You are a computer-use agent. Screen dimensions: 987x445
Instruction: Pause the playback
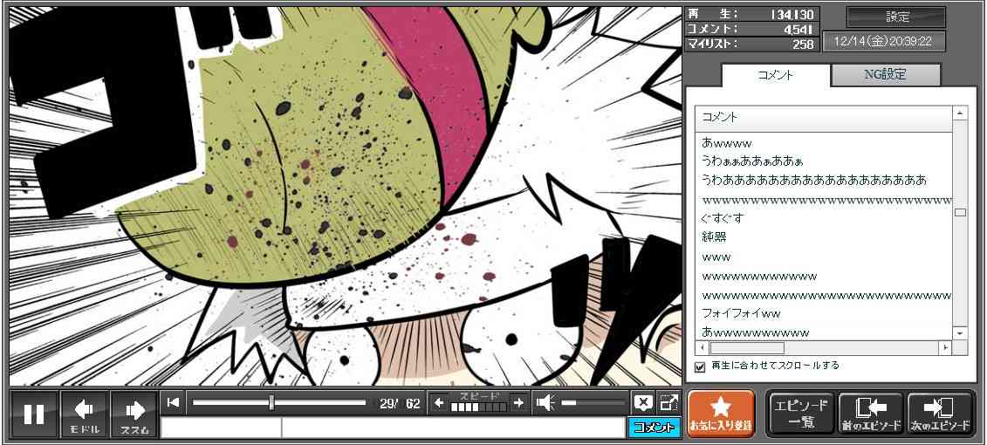(x=34, y=414)
